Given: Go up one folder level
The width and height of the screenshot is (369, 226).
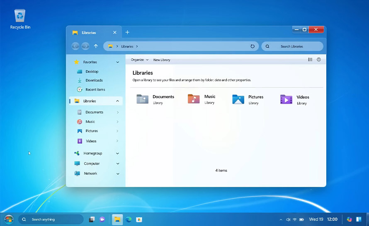Looking at the screenshot, I should click(x=96, y=46).
